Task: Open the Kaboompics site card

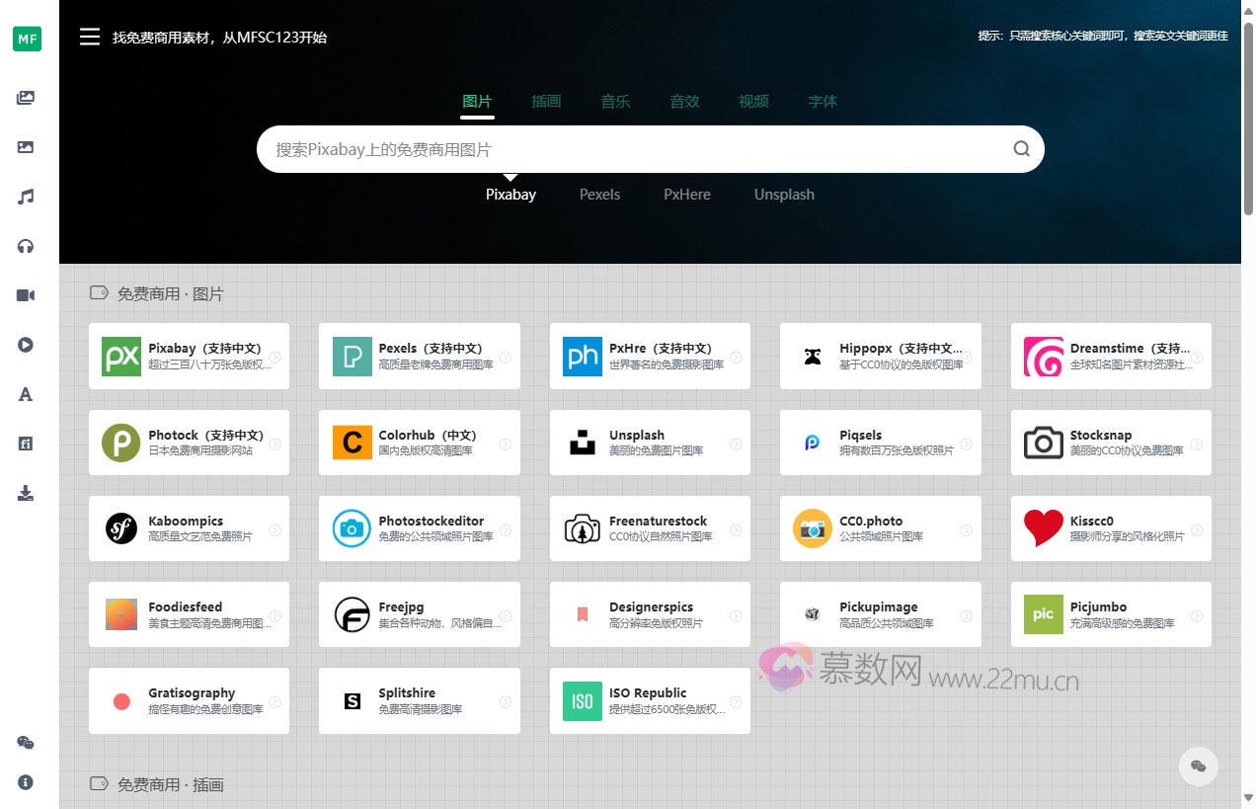Action: pyautogui.click(x=189, y=528)
